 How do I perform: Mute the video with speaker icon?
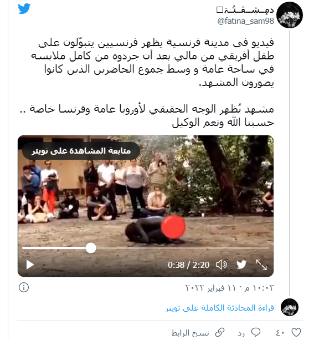(222, 265)
